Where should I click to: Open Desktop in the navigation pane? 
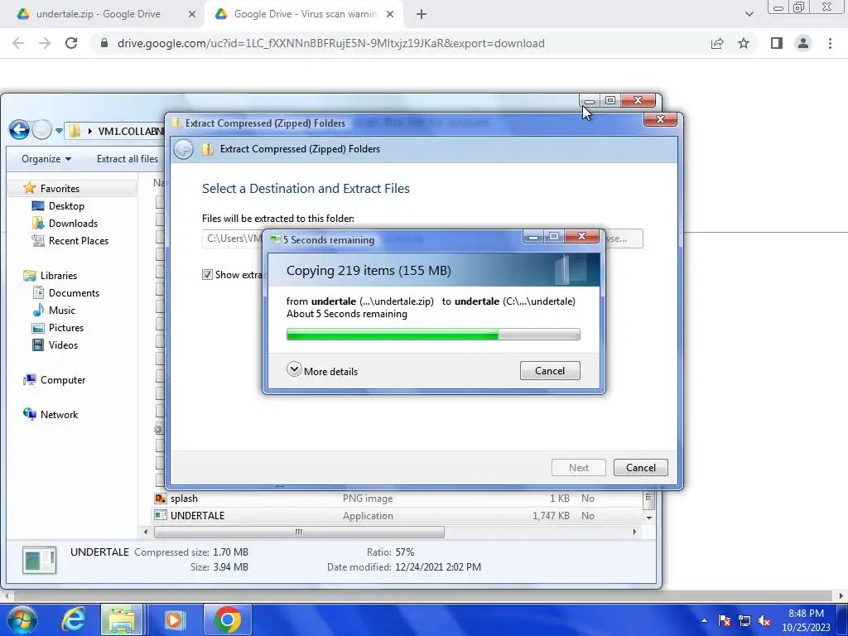click(66, 205)
